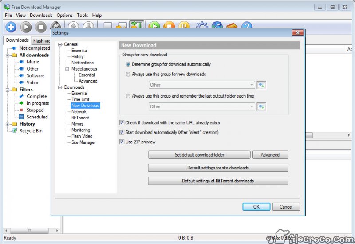This screenshot has height=244, width=355.
Task: Click the Software group download icon
Action: [21, 75]
